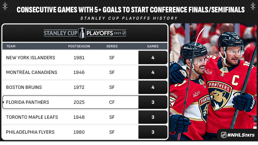Click the Boston Bruins team name
258x145 pixels.
(x=24, y=87)
